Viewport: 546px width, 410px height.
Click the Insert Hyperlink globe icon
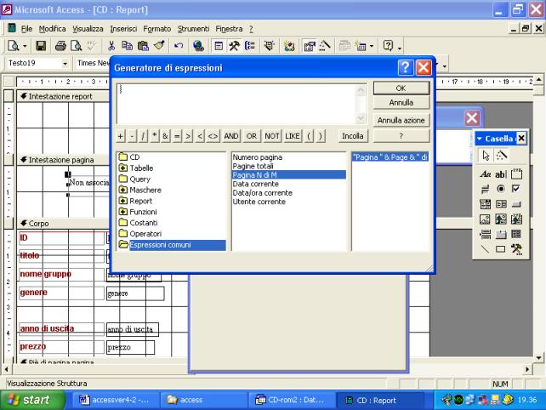198,46
